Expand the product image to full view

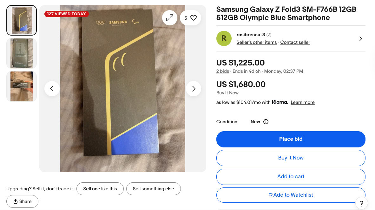coord(170,18)
